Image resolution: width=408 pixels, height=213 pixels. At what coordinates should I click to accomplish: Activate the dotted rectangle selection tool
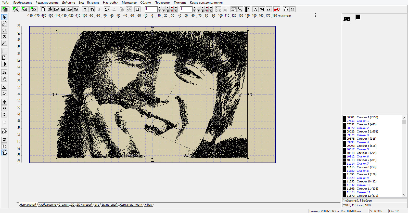[4, 51]
